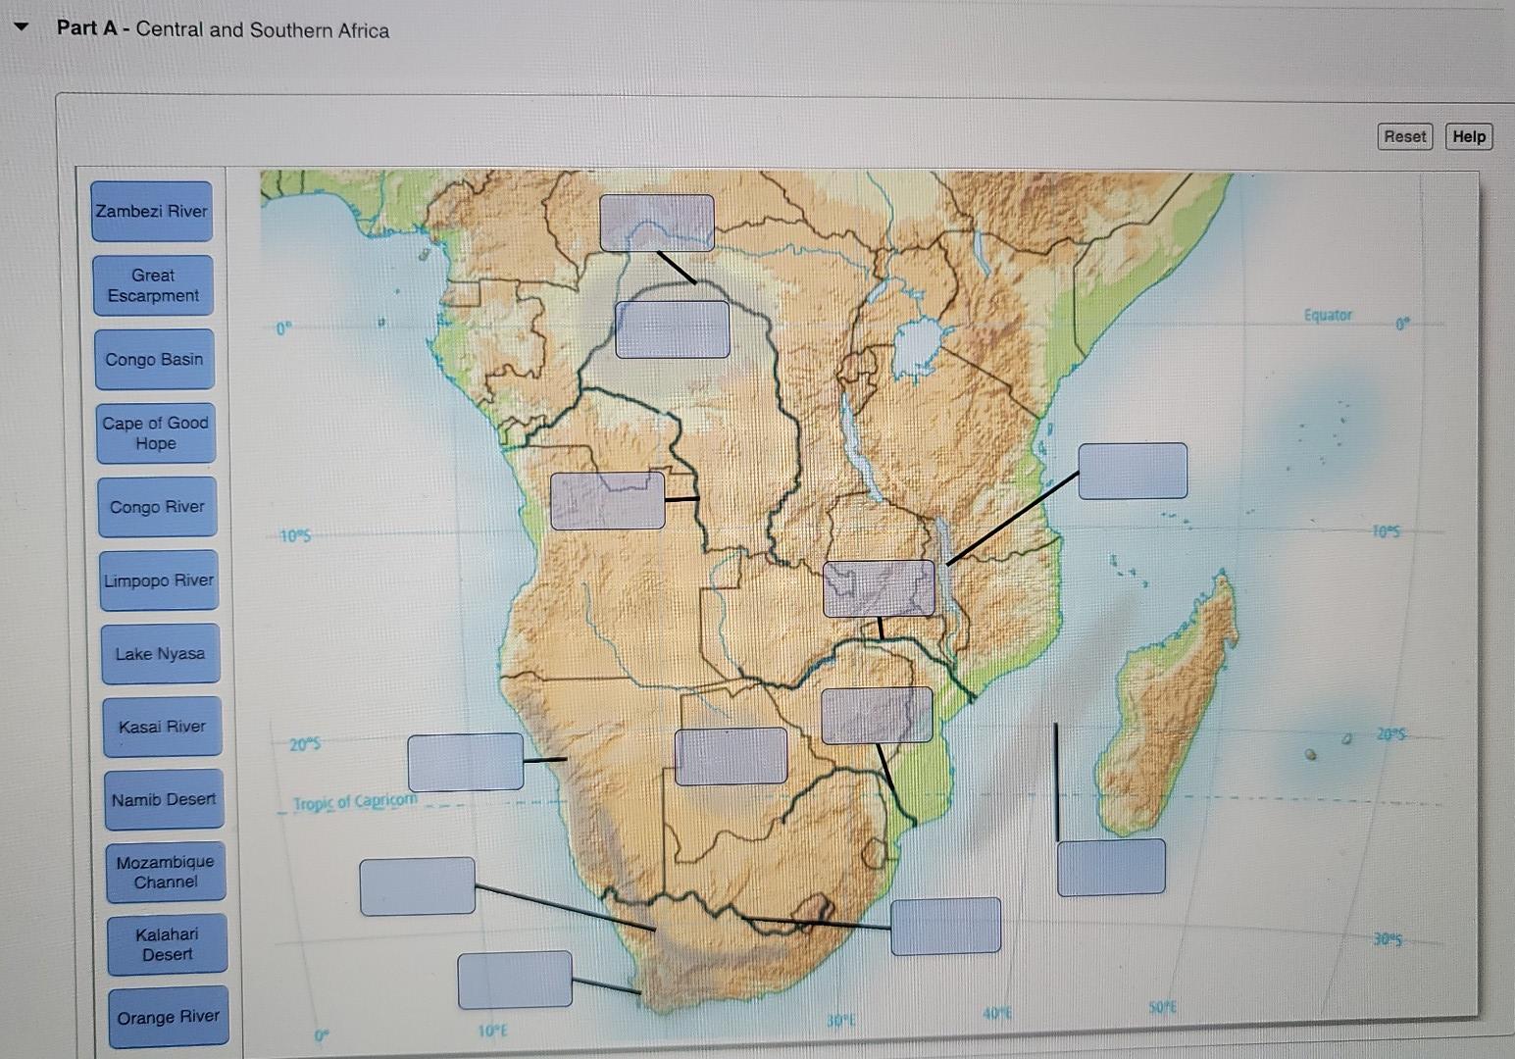Select the Namib Desert label
This screenshot has height=1059, width=1515.
164,799
